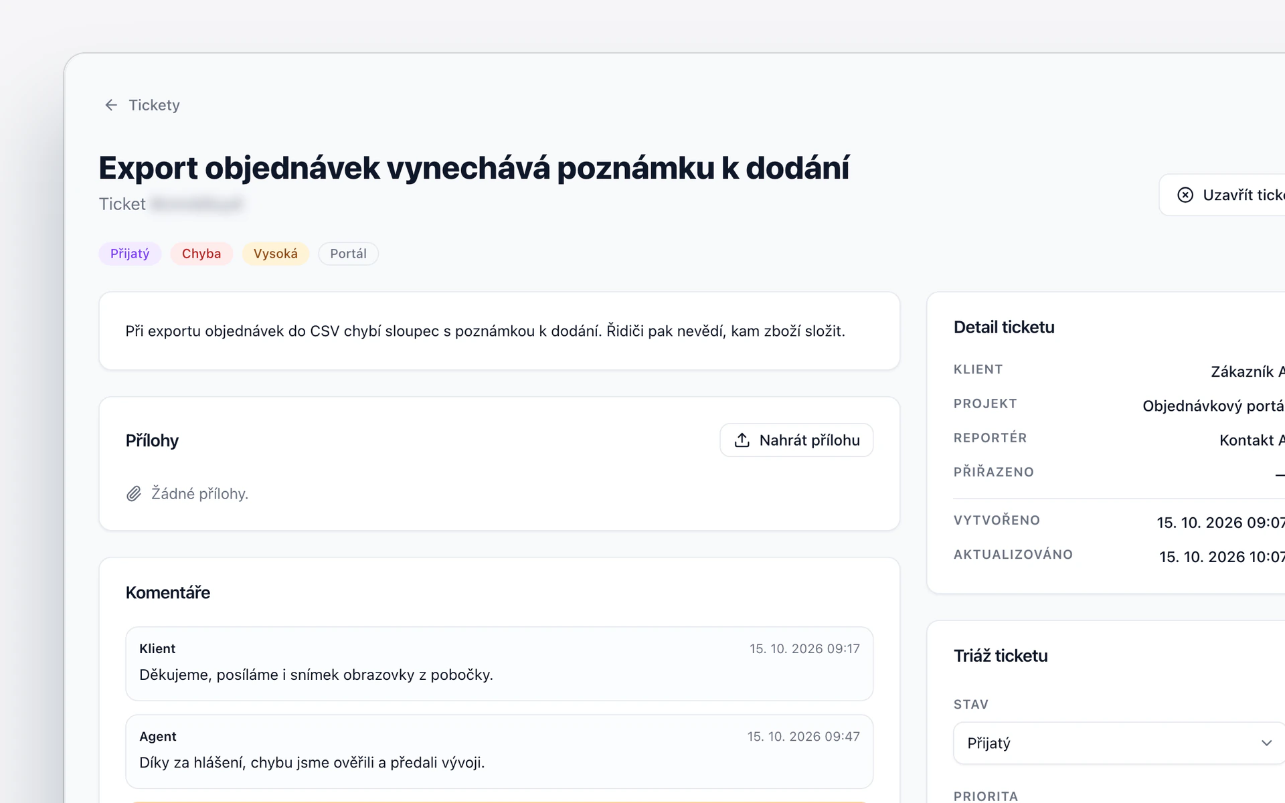Click the updated date 15. 10. 2026 10:07
Viewport: 1285px width, 803px height.
(1222, 557)
